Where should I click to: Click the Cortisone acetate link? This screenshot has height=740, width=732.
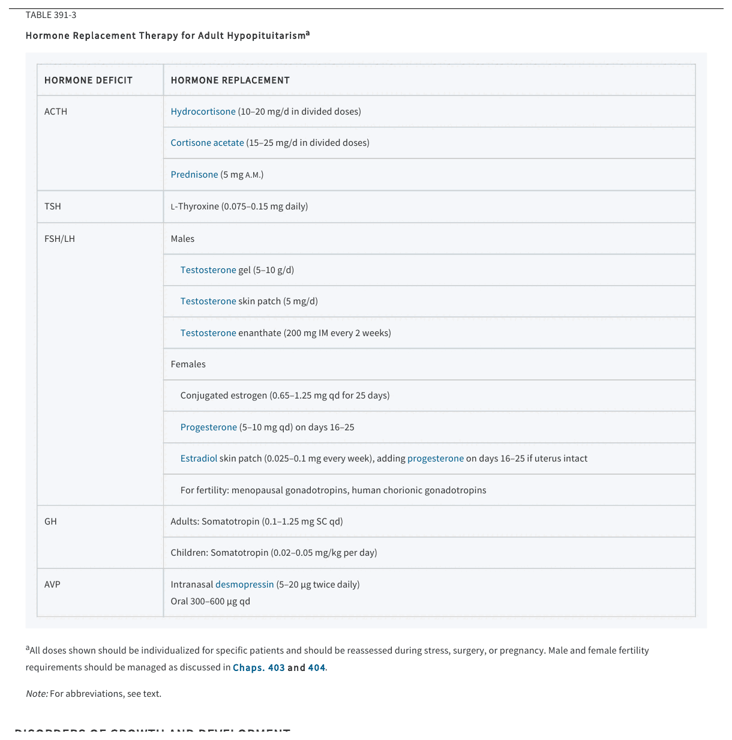(x=207, y=143)
